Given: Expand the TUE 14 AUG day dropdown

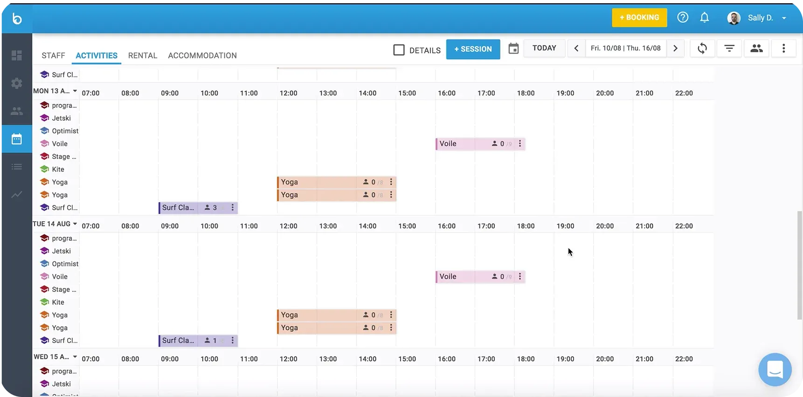Looking at the screenshot, I should (75, 224).
